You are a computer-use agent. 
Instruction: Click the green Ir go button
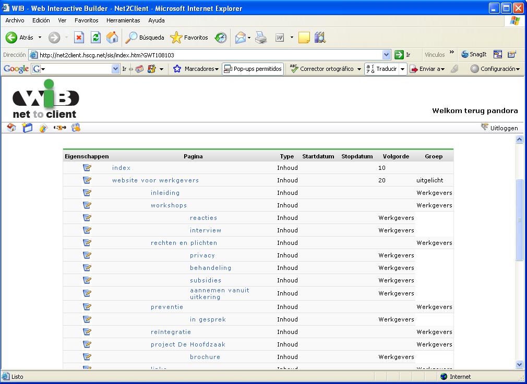pos(403,55)
